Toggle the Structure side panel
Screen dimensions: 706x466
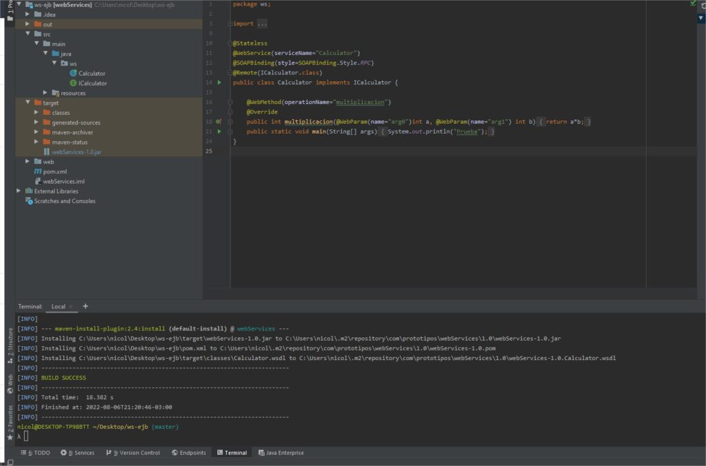pos(10,345)
